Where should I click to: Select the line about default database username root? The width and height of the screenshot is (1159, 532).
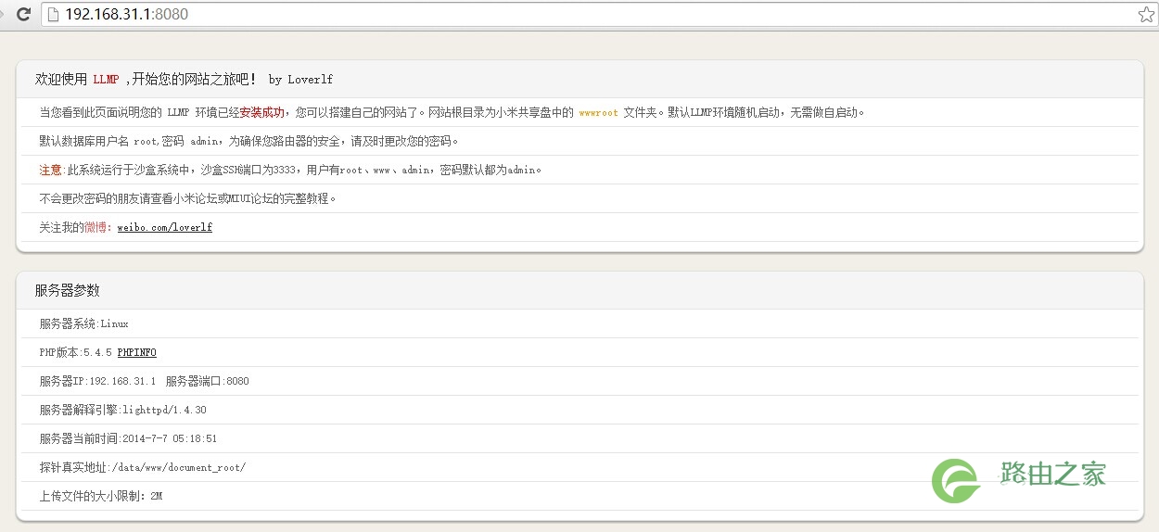point(248,142)
